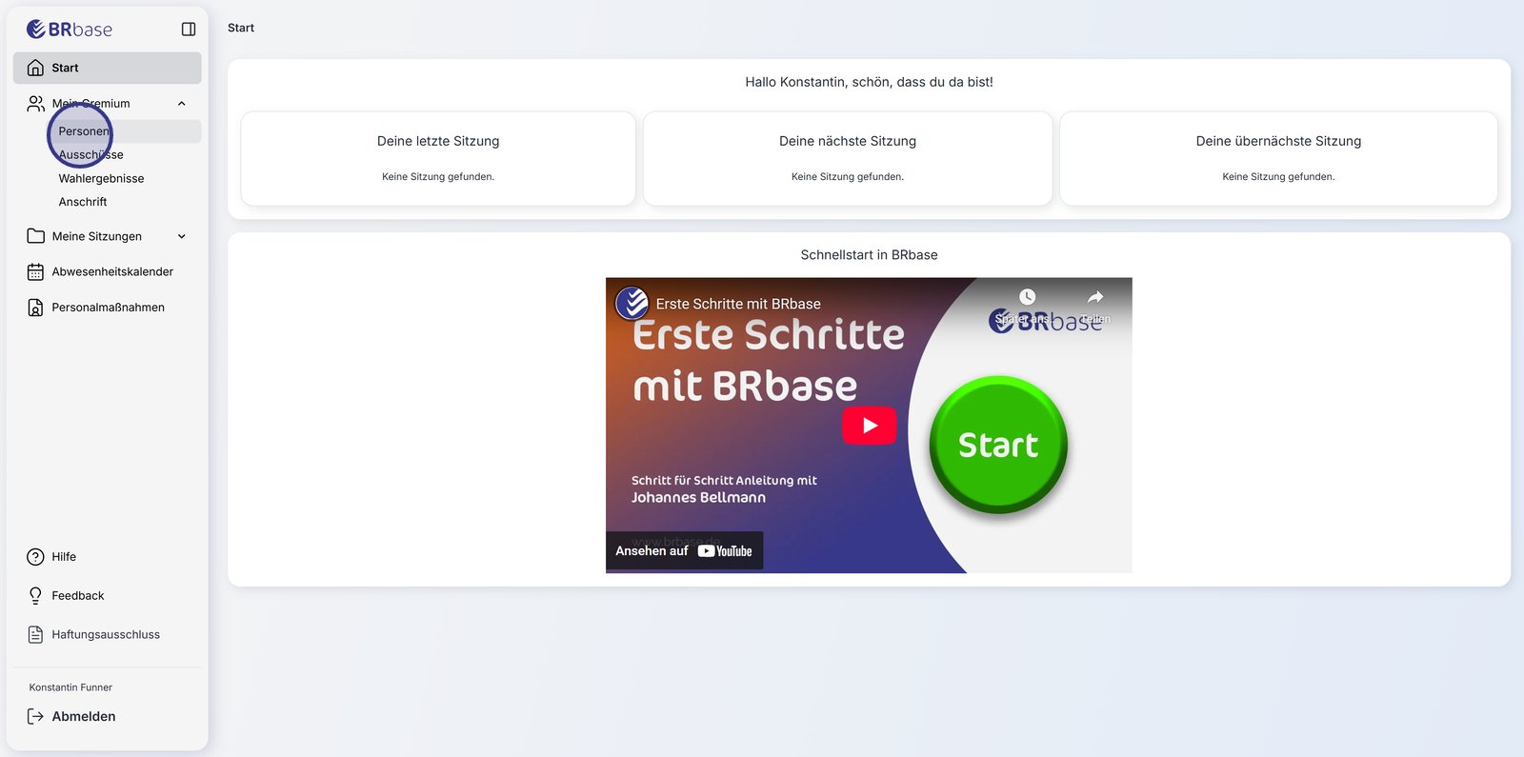Expand the Meine Sitzungen section
The height and width of the screenshot is (757, 1524).
pos(182,236)
